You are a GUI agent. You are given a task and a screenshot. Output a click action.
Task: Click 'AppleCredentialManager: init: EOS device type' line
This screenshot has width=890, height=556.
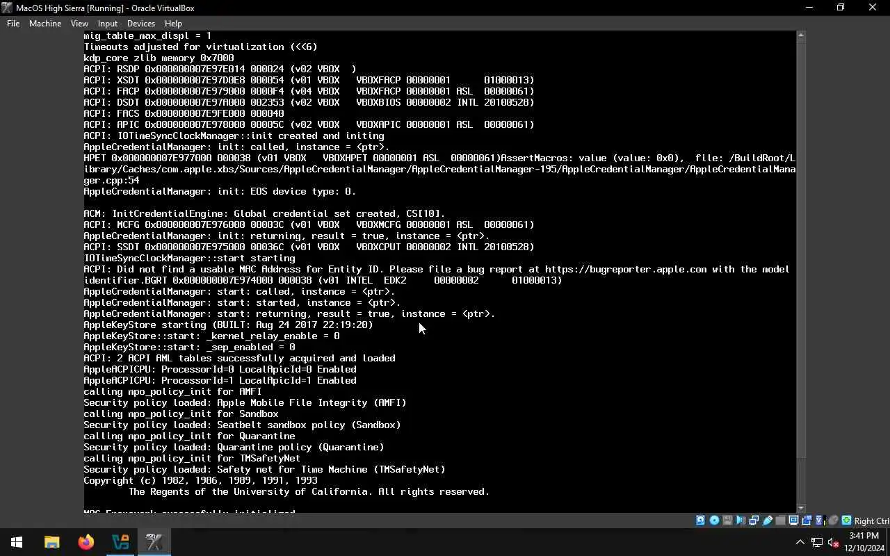pos(220,191)
